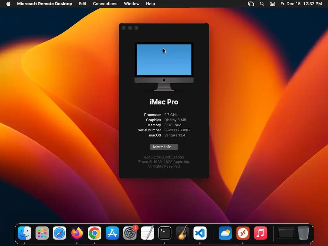Click Microsoft Remote Desktop Dock icon
The width and height of the screenshot is (328, 246).
(243, 233)
